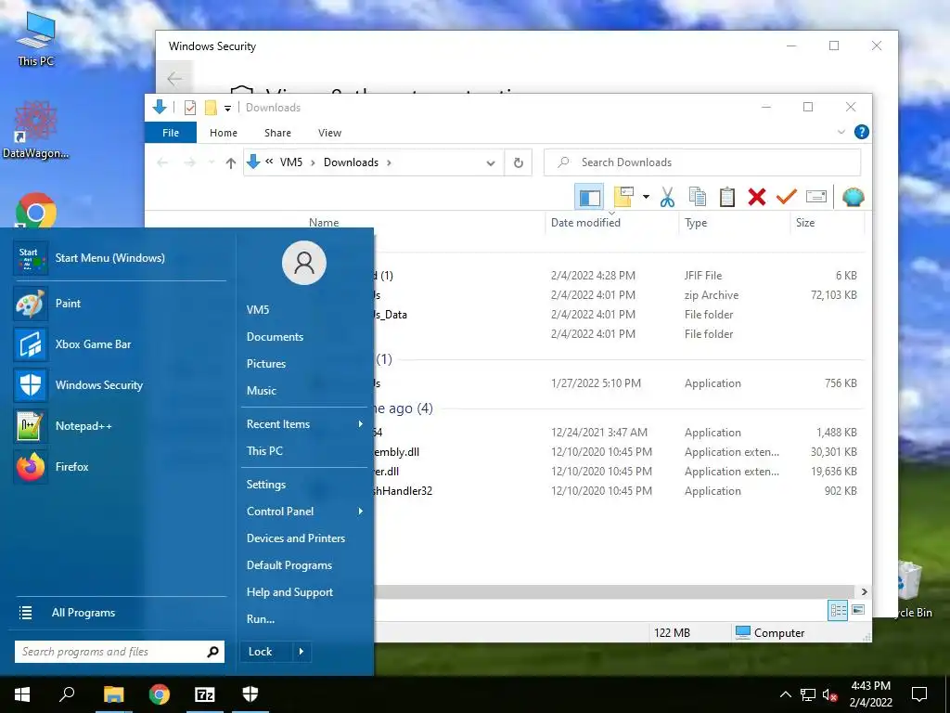This screenshot has height=713, width=950.
Task: Expand dropdown arrow next to folder options icon
Action: 646,197
